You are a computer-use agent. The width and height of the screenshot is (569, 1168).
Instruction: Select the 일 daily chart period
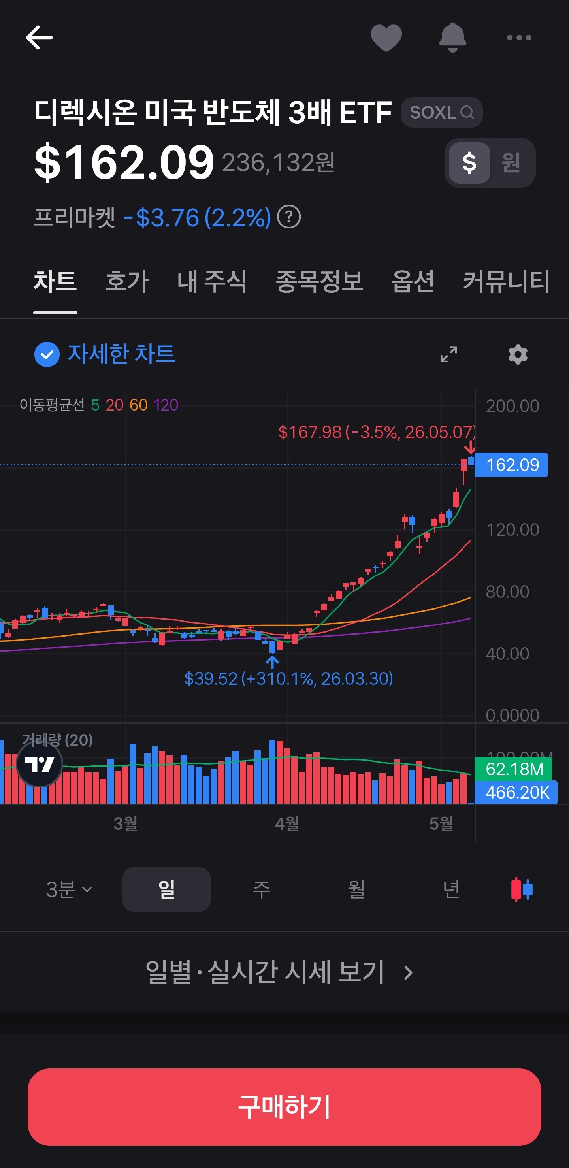tap(166, 889)
